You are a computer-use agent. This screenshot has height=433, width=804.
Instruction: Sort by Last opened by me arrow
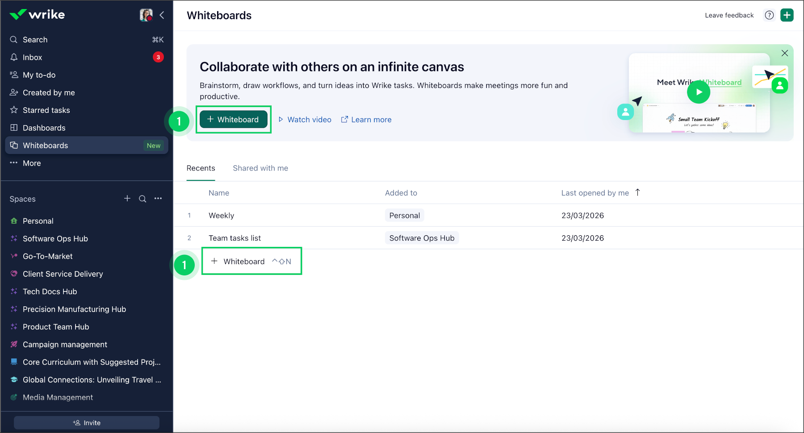(x=637, y=192)
